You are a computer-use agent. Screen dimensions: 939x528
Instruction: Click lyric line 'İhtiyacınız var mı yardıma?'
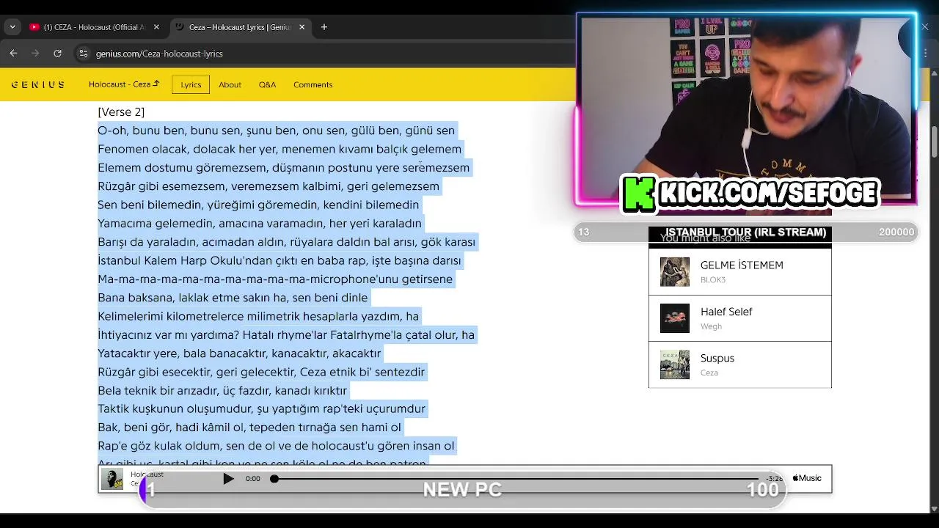(286, 335)
